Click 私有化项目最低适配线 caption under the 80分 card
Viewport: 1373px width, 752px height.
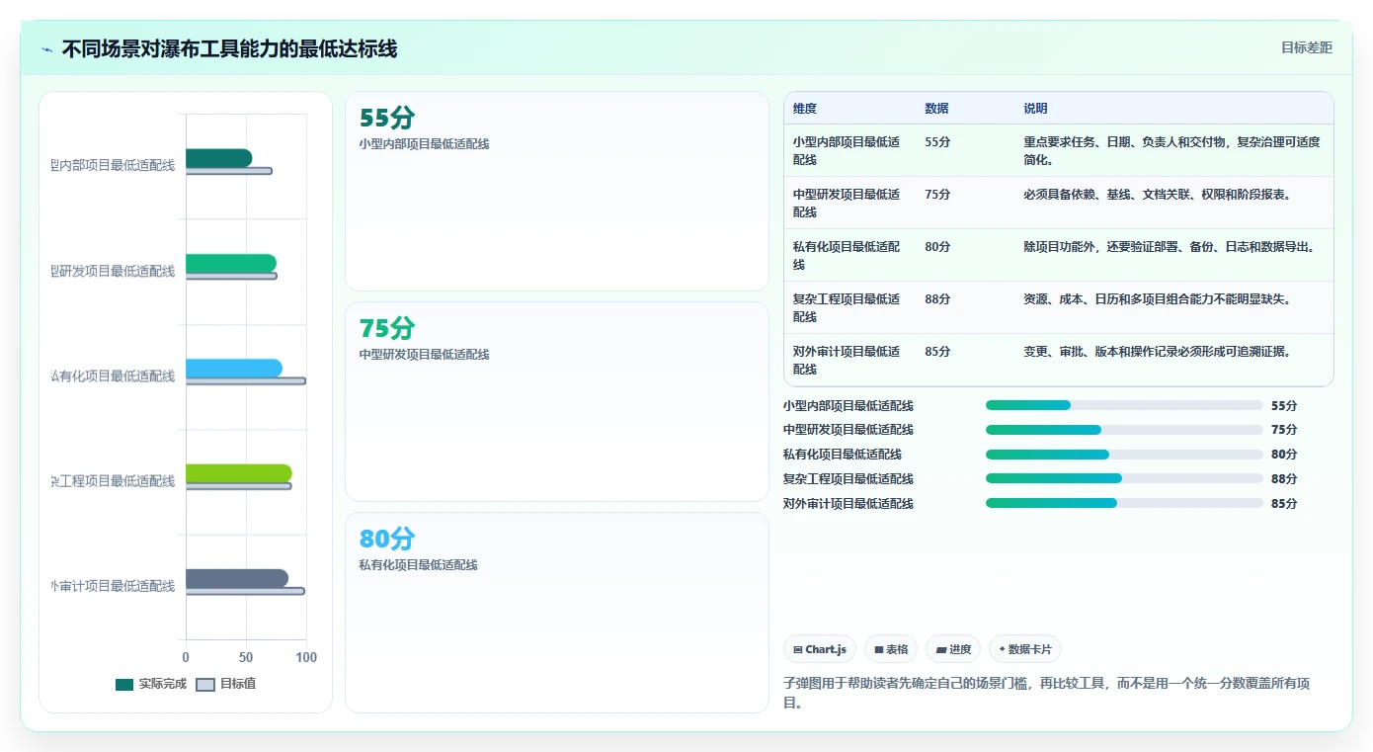click(x=418, y=565)
